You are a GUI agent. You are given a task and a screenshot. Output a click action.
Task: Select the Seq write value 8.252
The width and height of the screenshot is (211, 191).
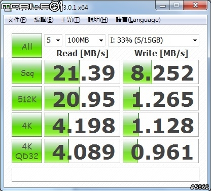161,72
